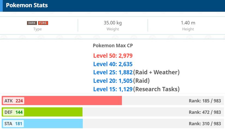Screen dimensions: 225x129
Task: Click the DEF 144 stat label
Action: (x=13, y=112)
